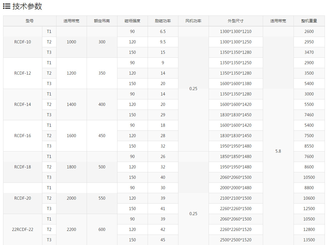Click the rated lifting height 600
The height and width of the screenshot is (245, 328).
click(x=102, y=230)
